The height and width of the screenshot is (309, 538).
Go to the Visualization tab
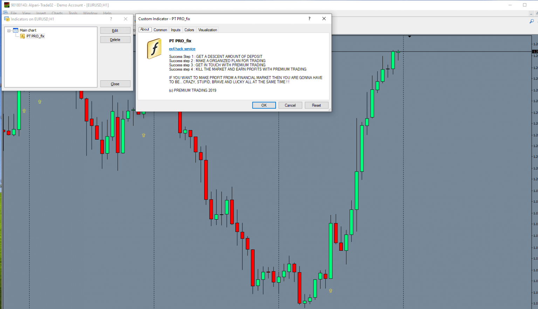click(208, 30)
